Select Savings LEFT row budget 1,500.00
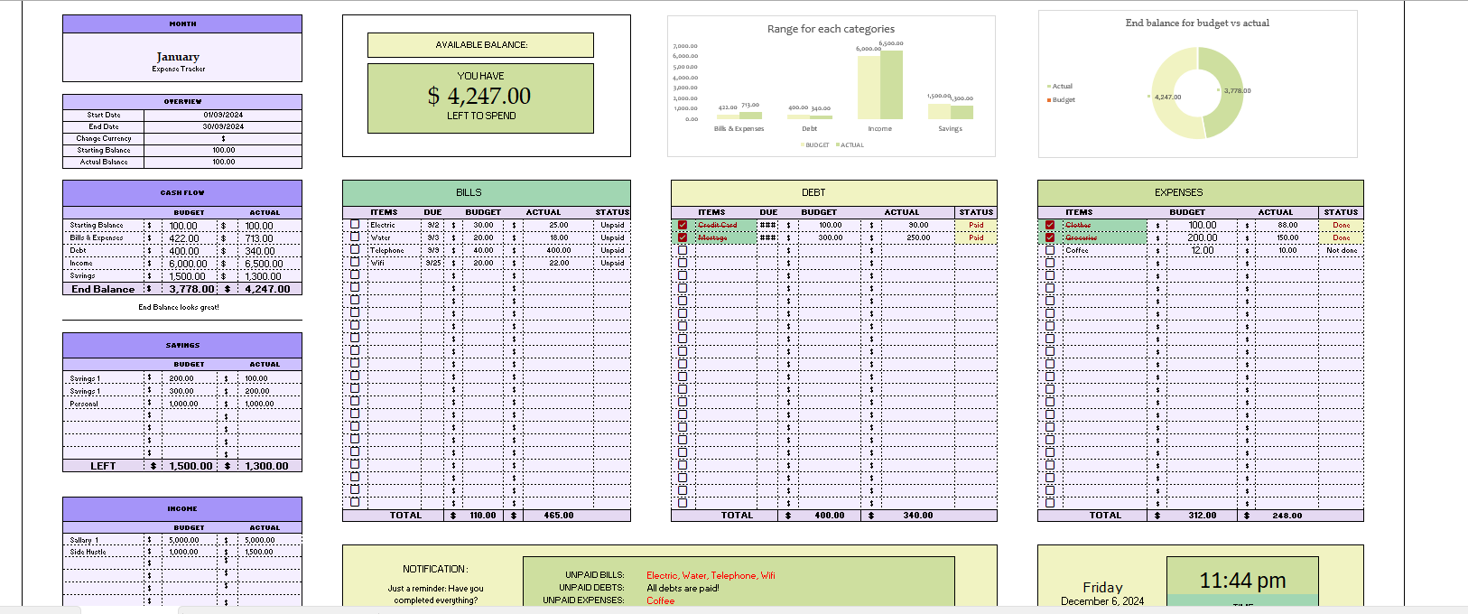 point(190,466)
